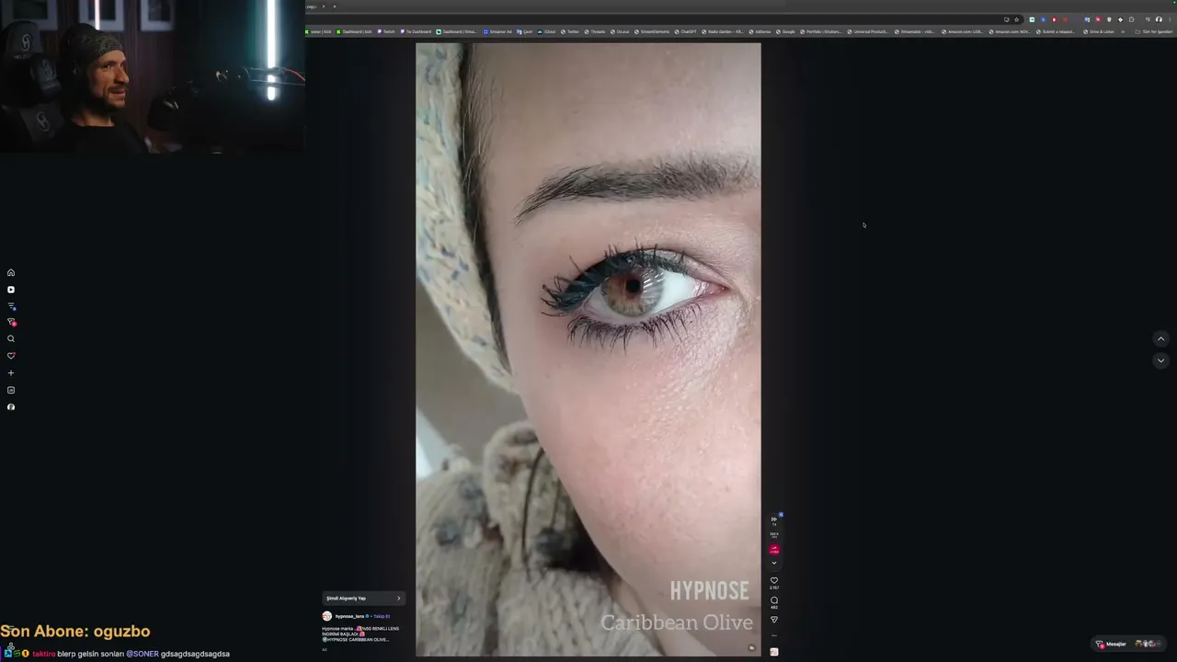Click the Create plus icon
Image resolution: width=1177 pixels, height=662 pixels.
(x=11, y=373)
